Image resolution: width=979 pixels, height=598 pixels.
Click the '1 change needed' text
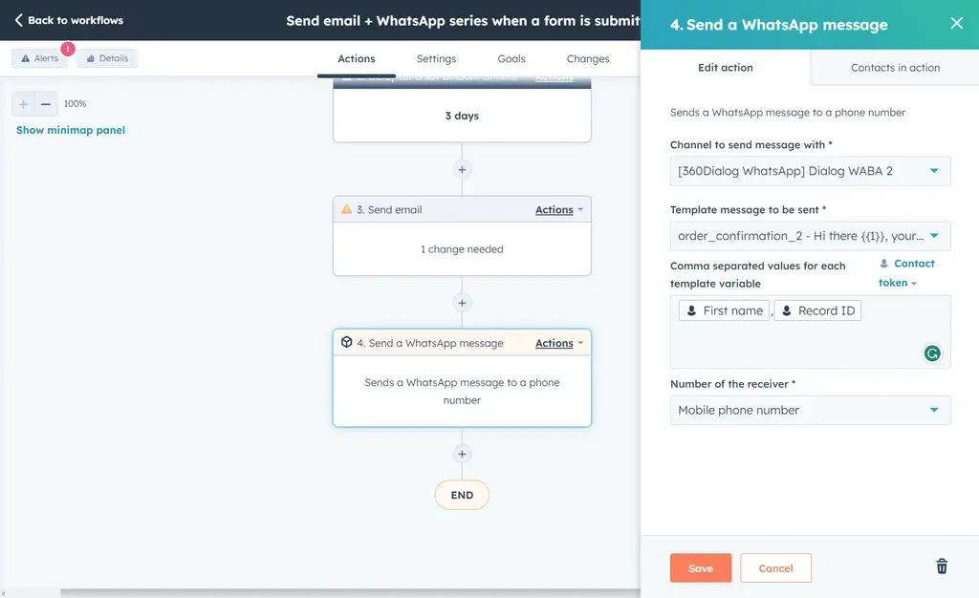pos(462,248)
